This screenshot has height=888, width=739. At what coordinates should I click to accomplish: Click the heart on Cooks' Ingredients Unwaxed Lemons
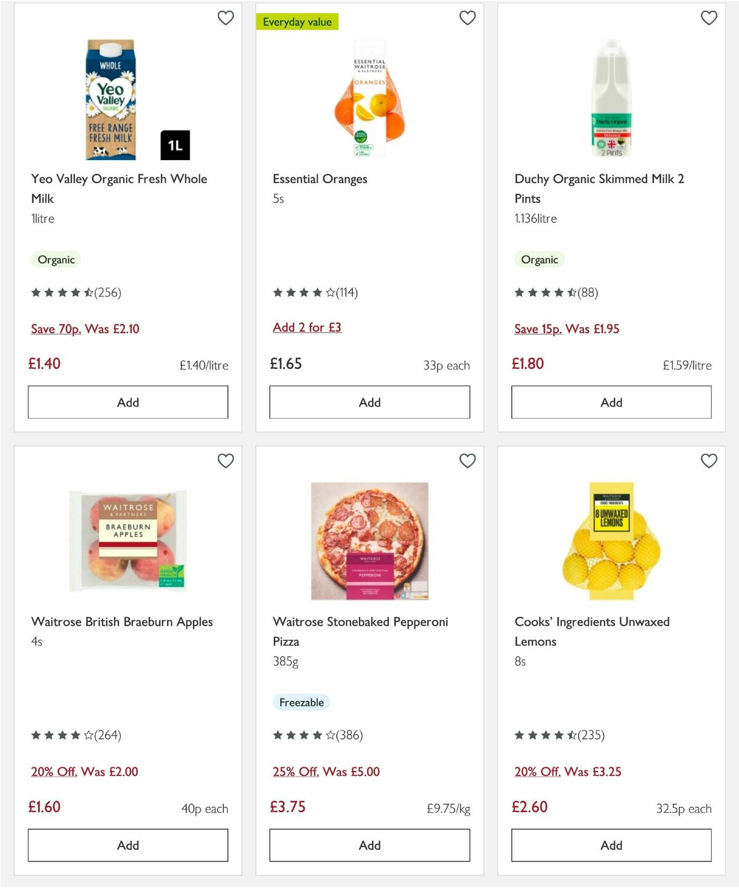click(x=709, y=461)
